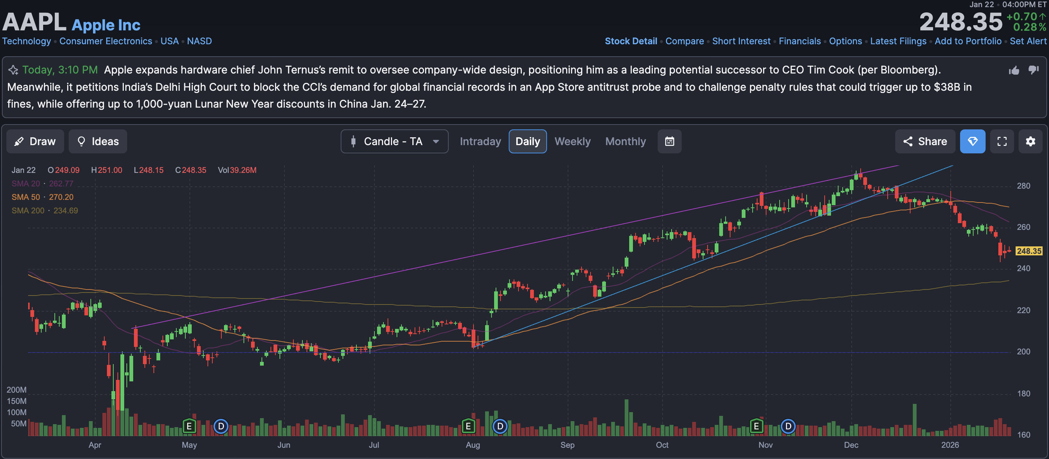Click the August dividend D marker
Image resolution: width=1049 pixels, height=459 pixels.
pos(500,426)
